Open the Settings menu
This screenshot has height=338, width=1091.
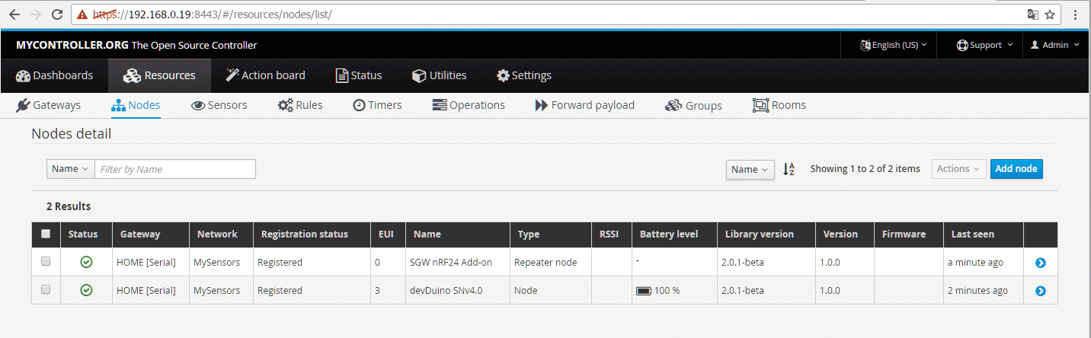[524, 75]
